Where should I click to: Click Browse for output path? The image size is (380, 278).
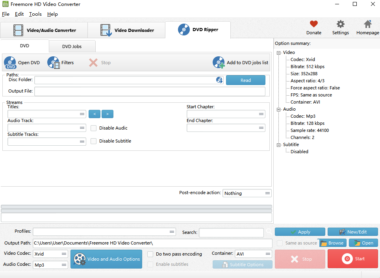[x=333, y=243]
